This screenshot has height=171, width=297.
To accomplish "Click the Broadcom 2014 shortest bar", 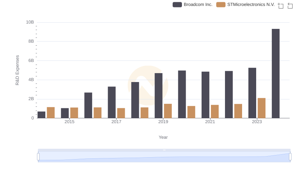I will [41, 115].
